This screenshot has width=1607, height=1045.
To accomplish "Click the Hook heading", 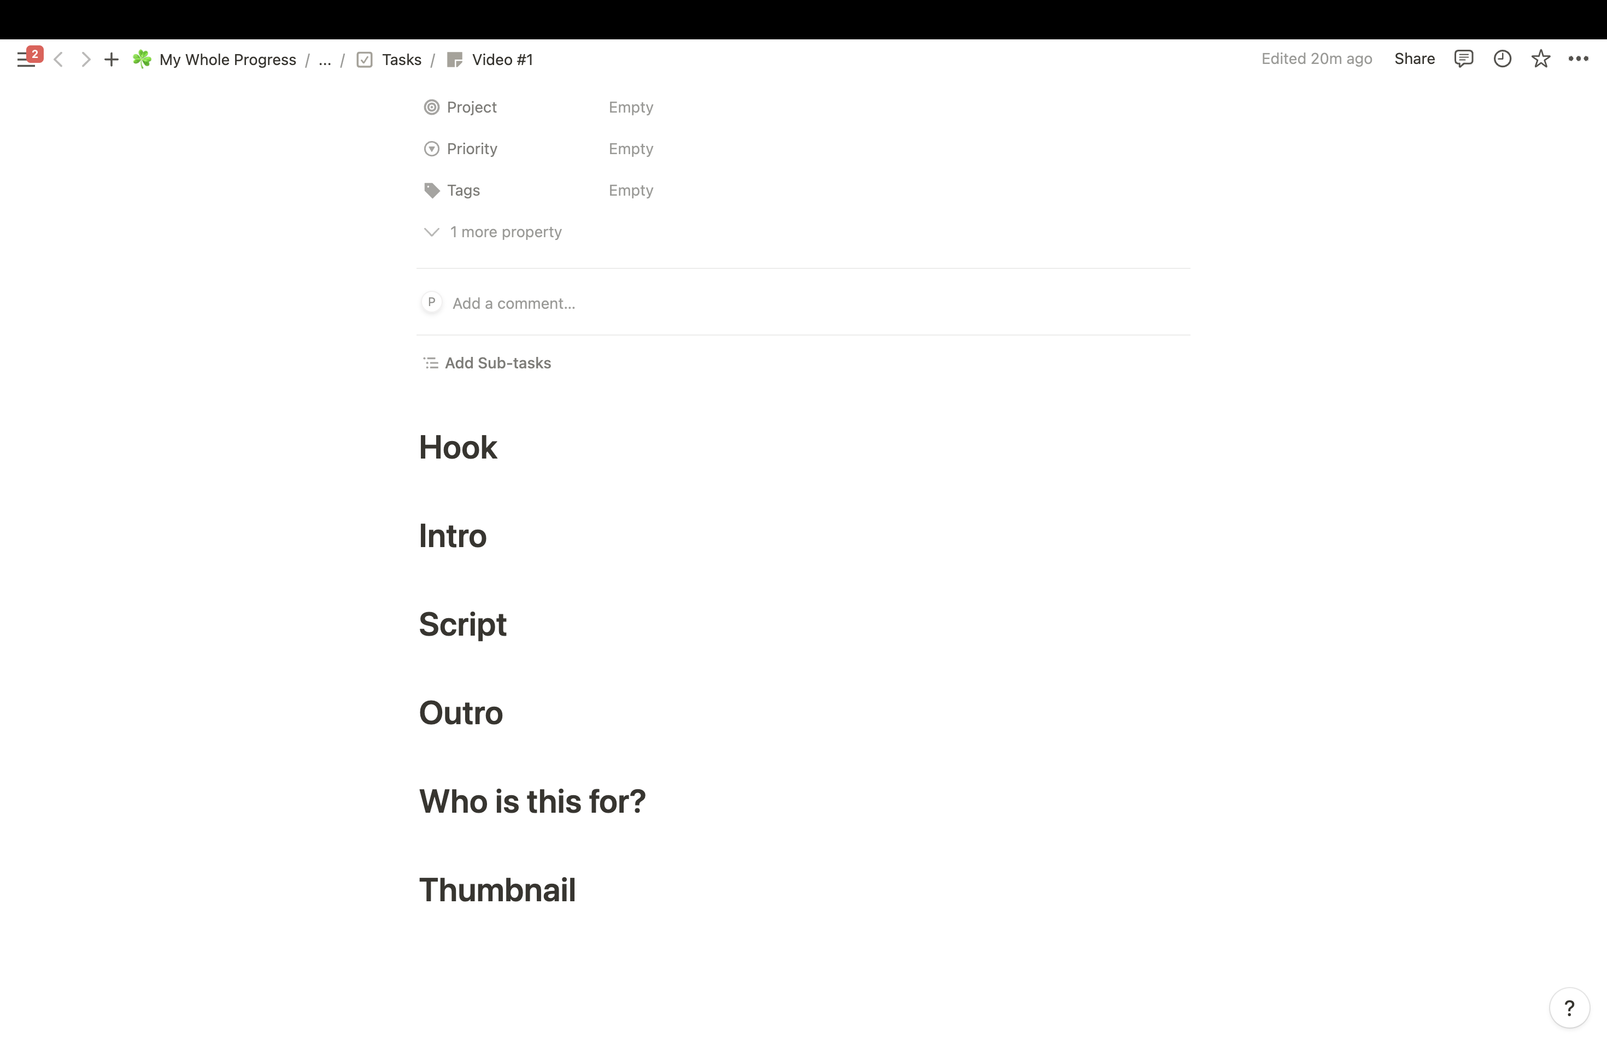I will point(458,447).
